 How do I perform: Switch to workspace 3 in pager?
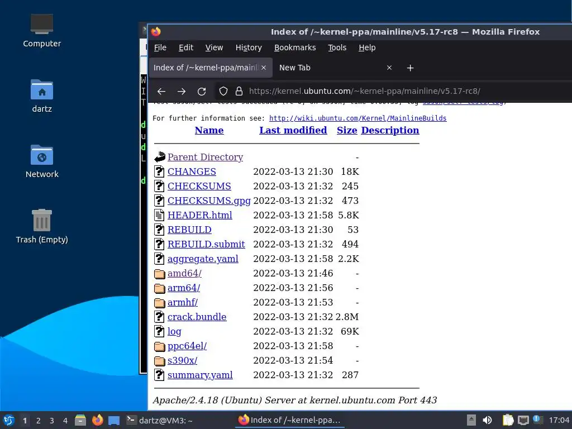(51, 421)
